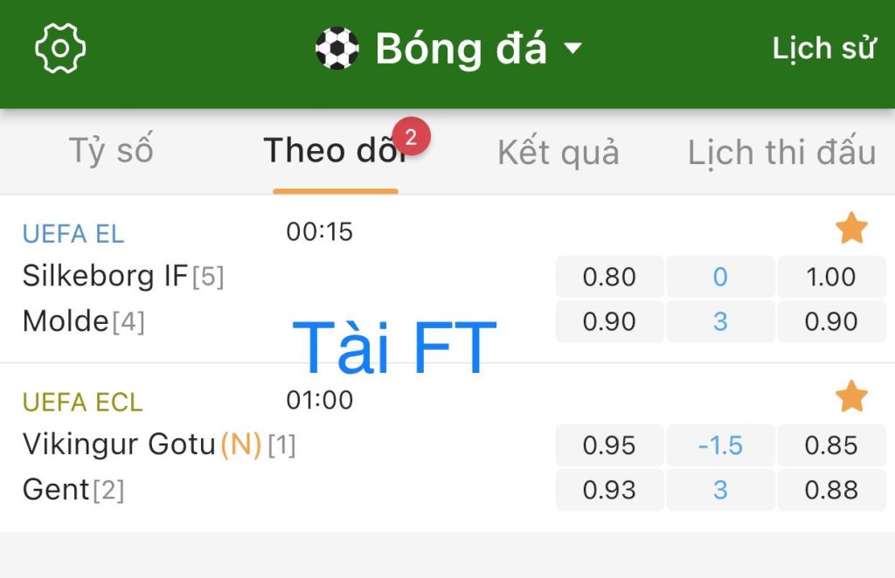Select the Theo dõi tab
The height and width of the screenshot is (578, 895).
click(336, 151)
